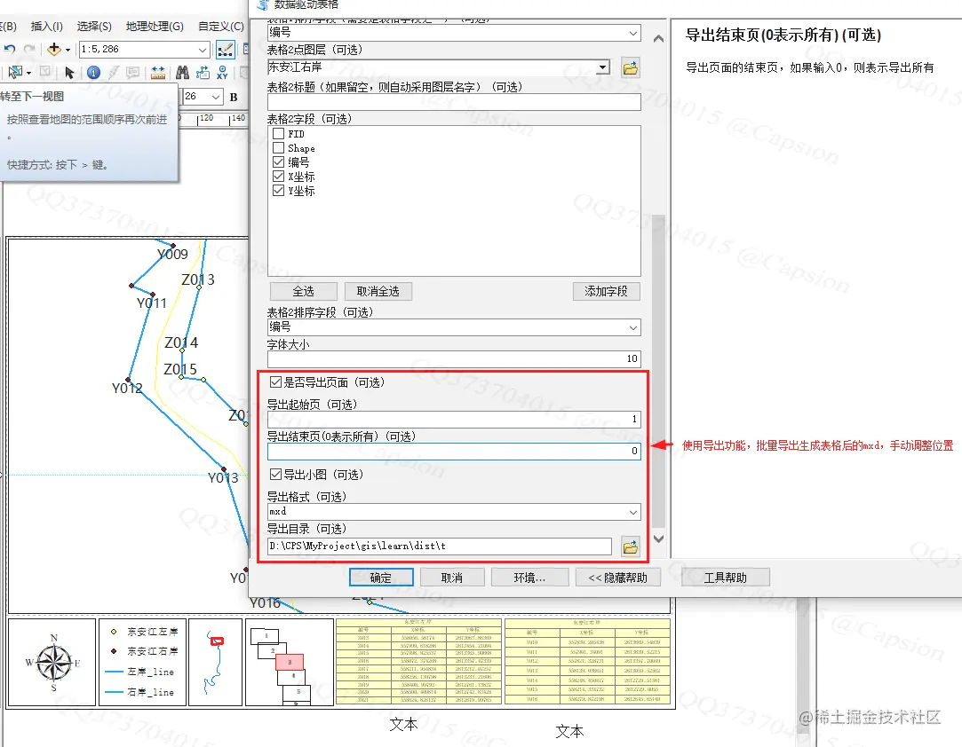Image resolution: width=962 pixels, height=747 pixels.
Task: Click the 取消 button
Action: pyautogui.click(x=452, y=578)
